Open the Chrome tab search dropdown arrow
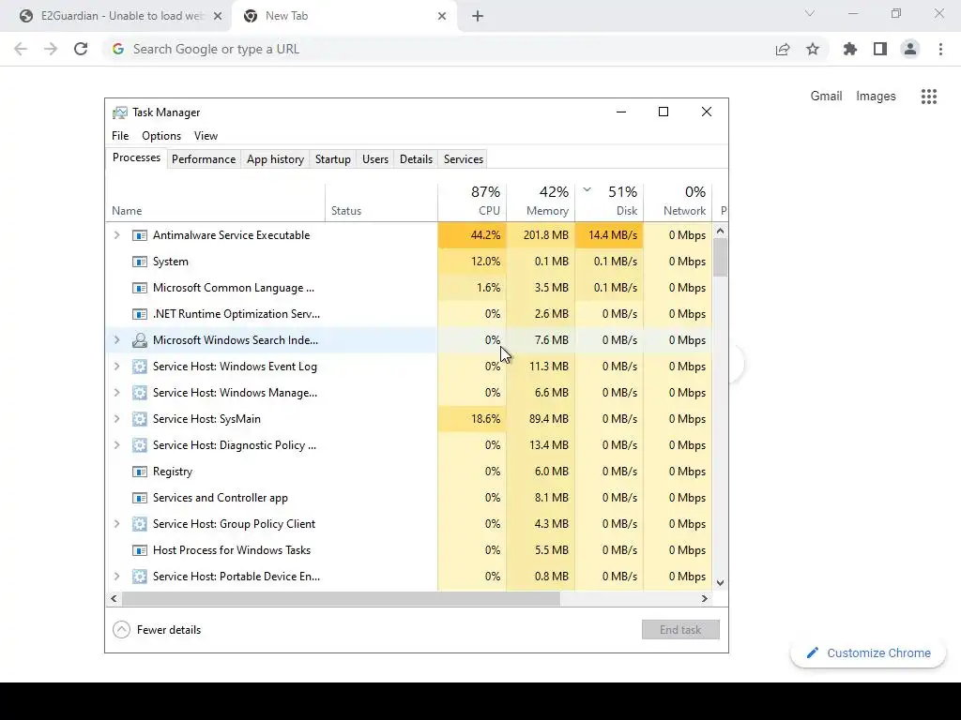 click(x=810, y=13)
